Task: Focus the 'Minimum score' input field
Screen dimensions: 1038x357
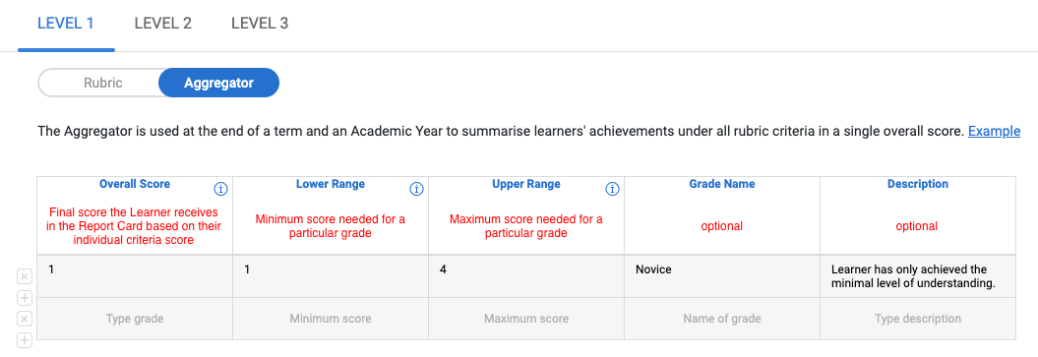Action: tap(331, 319)
